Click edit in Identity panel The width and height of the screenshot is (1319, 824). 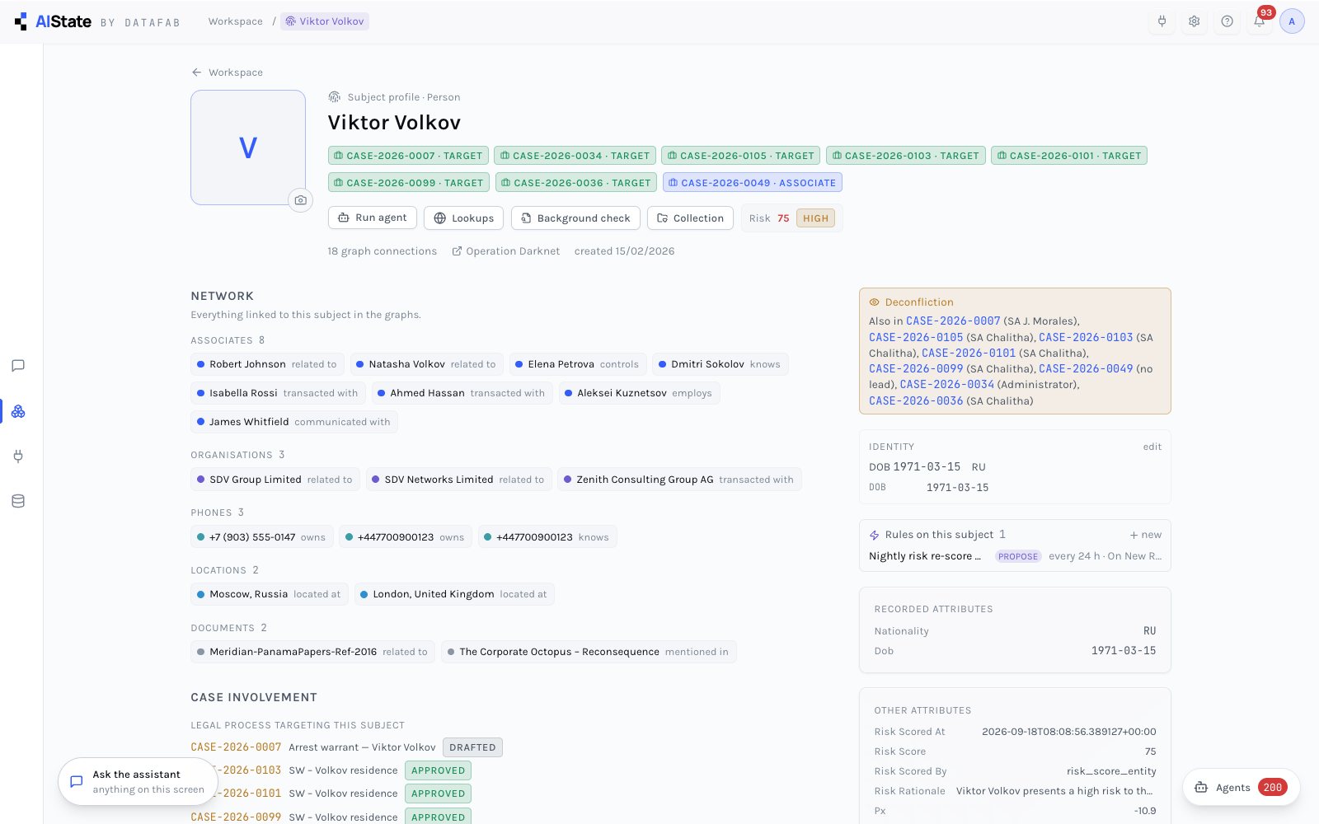(1152, 447)
